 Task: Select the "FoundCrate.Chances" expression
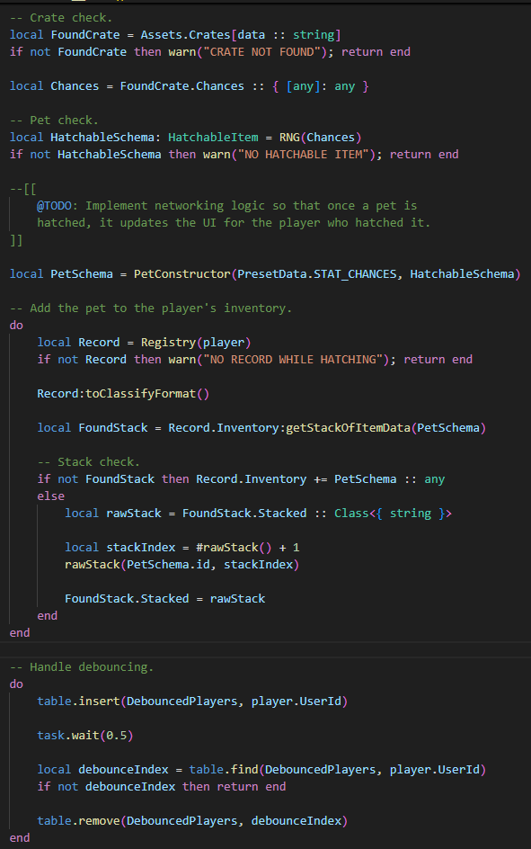pos(181,86)
